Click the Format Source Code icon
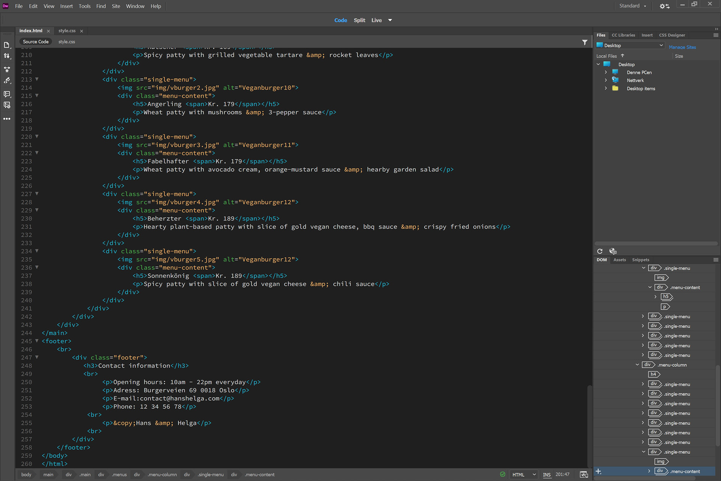This screenshot has height=481, width=721. point(7,80)
